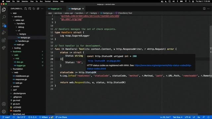Open handlers.go in Explorer
212x119 pixels.
pyautogui.click(x=24, y=41)
